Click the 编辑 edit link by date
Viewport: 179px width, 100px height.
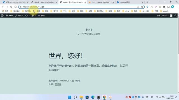[77, 81]
